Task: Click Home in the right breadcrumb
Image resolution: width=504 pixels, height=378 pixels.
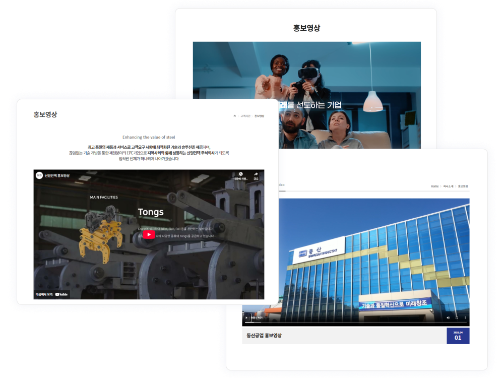Action: pyautogui.click(x=434, y=186)
